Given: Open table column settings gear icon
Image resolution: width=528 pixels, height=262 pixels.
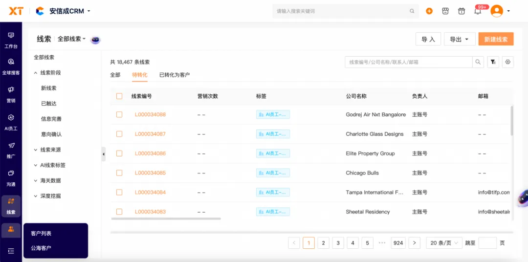Looking at the screenshot, I should click(x=507, y=62).
